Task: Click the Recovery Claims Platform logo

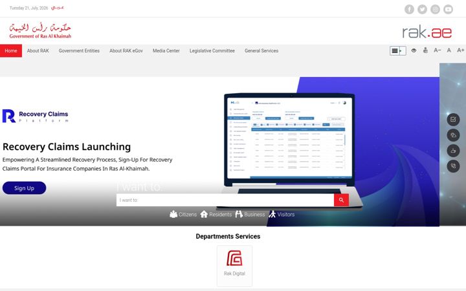Action: point(36,116)
